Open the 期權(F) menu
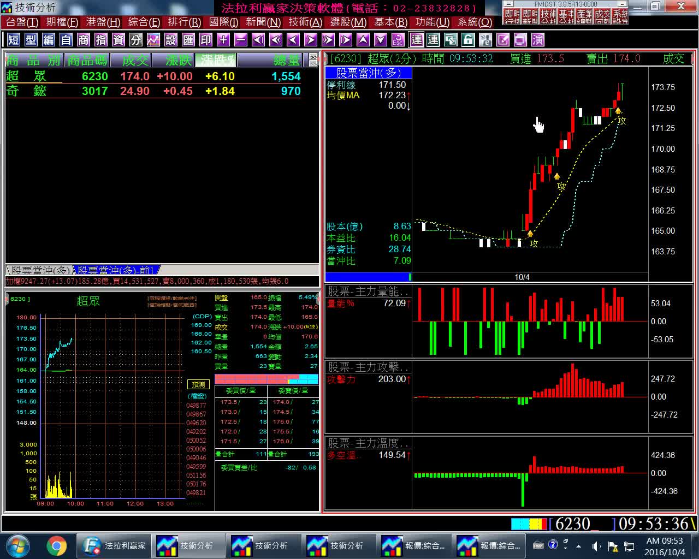The width and height of the screenshot is (699, 559). (x=62, y=22)
